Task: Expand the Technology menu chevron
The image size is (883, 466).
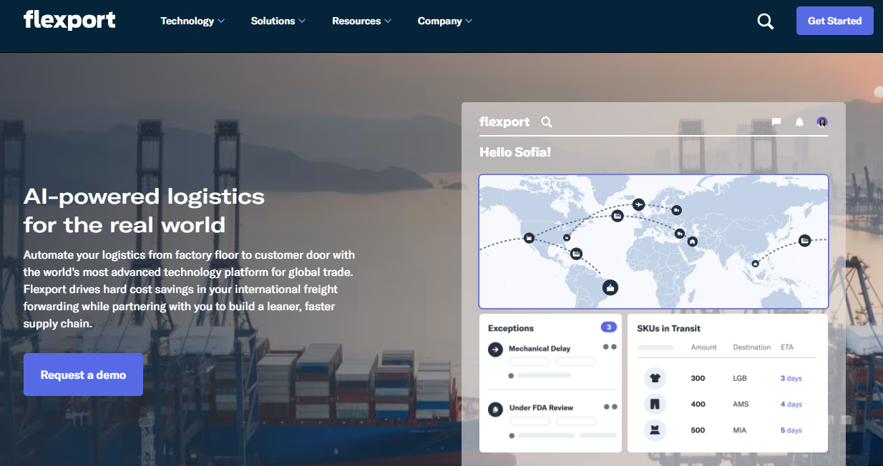Action: tap(221, 21)
